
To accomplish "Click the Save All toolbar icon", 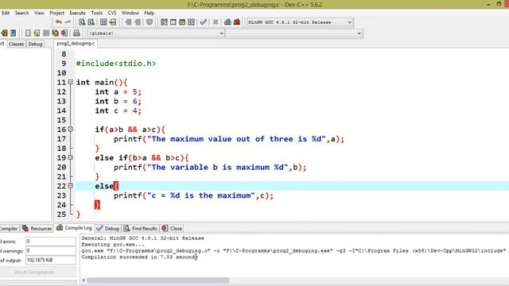I will click(55, 33).
